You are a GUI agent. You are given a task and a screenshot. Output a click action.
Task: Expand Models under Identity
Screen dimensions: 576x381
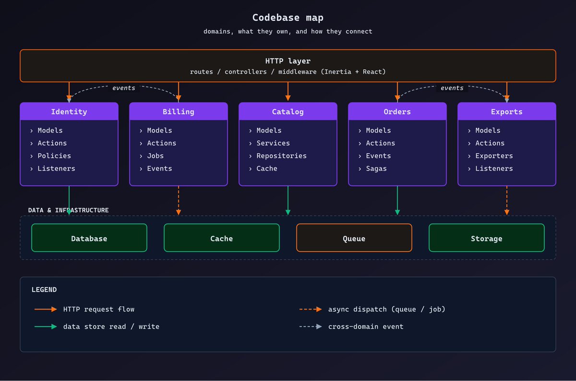[x=46, y=130]
